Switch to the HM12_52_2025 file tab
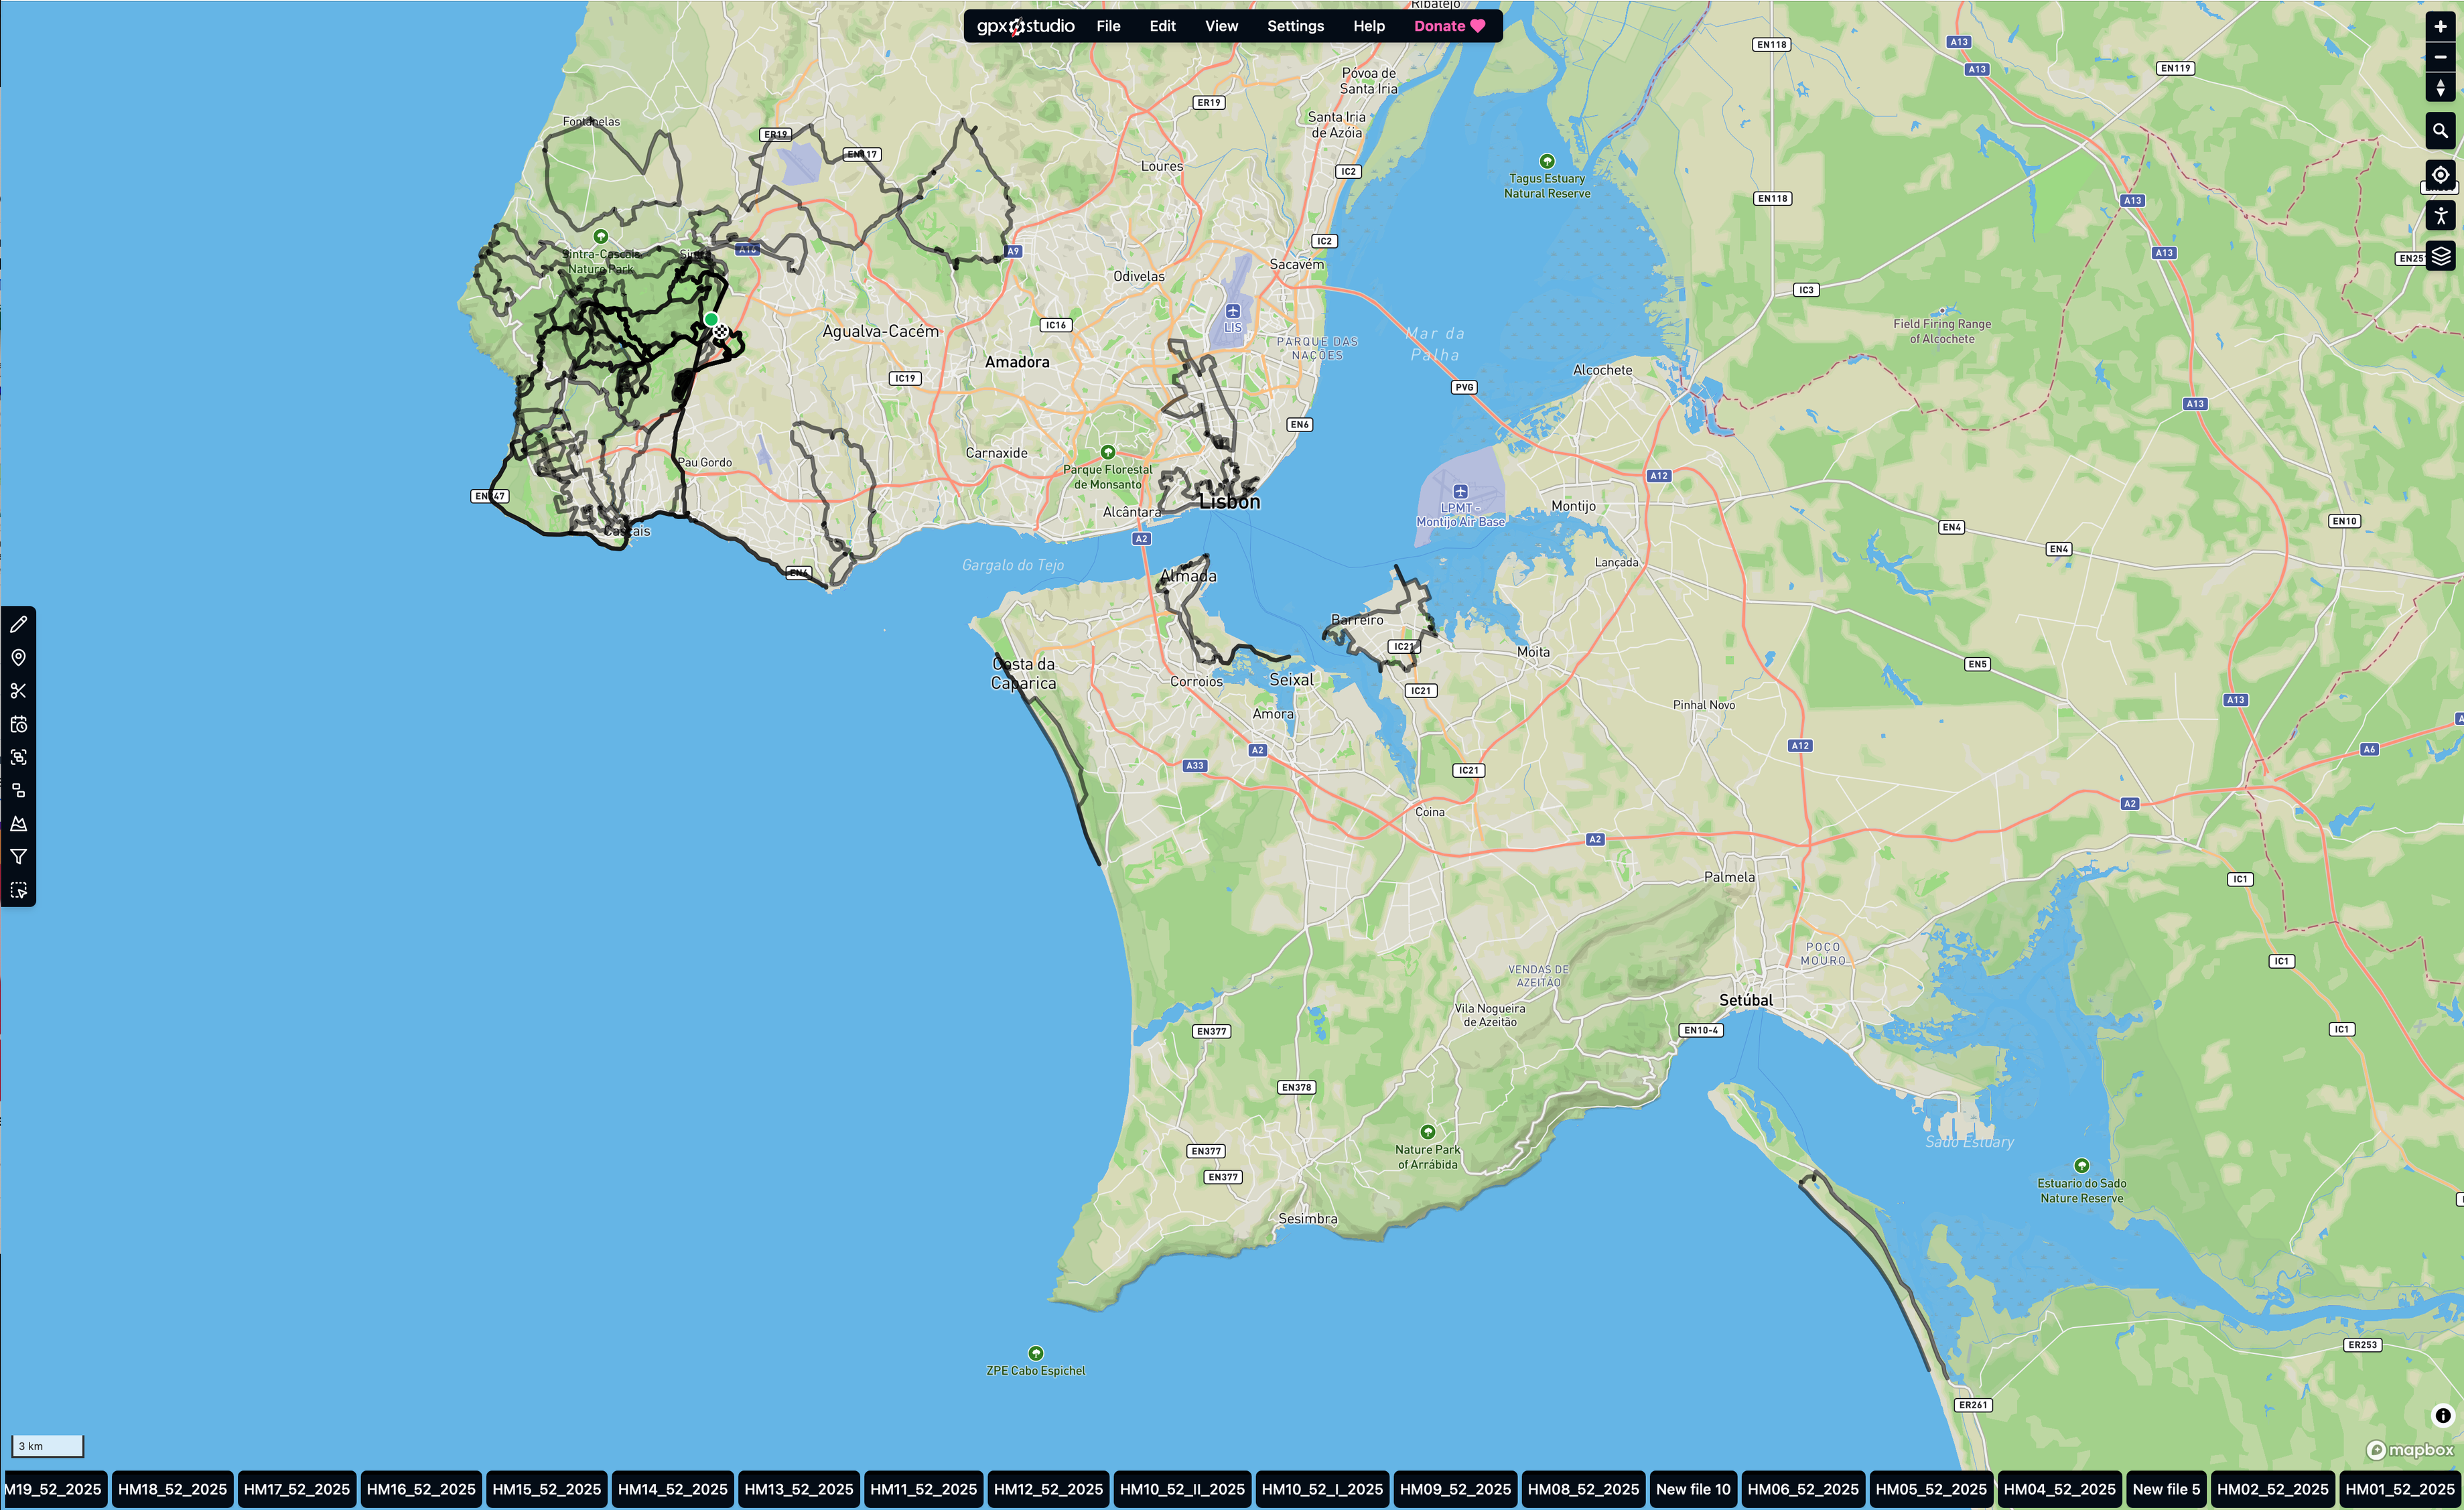 (x=1048, y=1489)
